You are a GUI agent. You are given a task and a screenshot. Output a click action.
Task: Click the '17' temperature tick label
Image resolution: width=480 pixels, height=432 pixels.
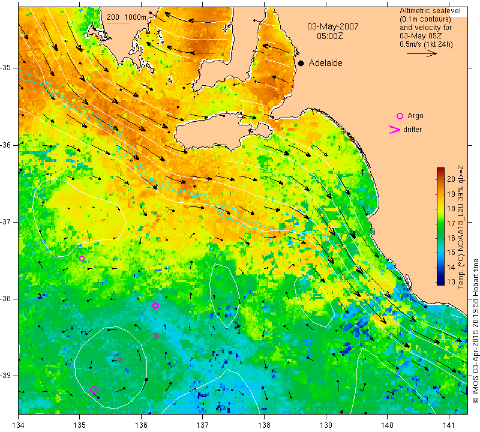tap(451, 223)
